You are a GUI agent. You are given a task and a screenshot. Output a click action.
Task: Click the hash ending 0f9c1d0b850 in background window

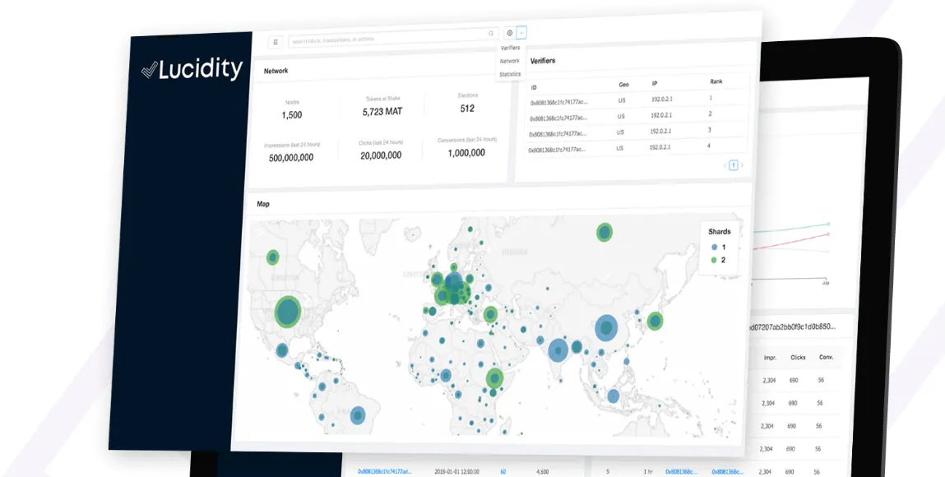pyautogui.click(x=791, y=327)
